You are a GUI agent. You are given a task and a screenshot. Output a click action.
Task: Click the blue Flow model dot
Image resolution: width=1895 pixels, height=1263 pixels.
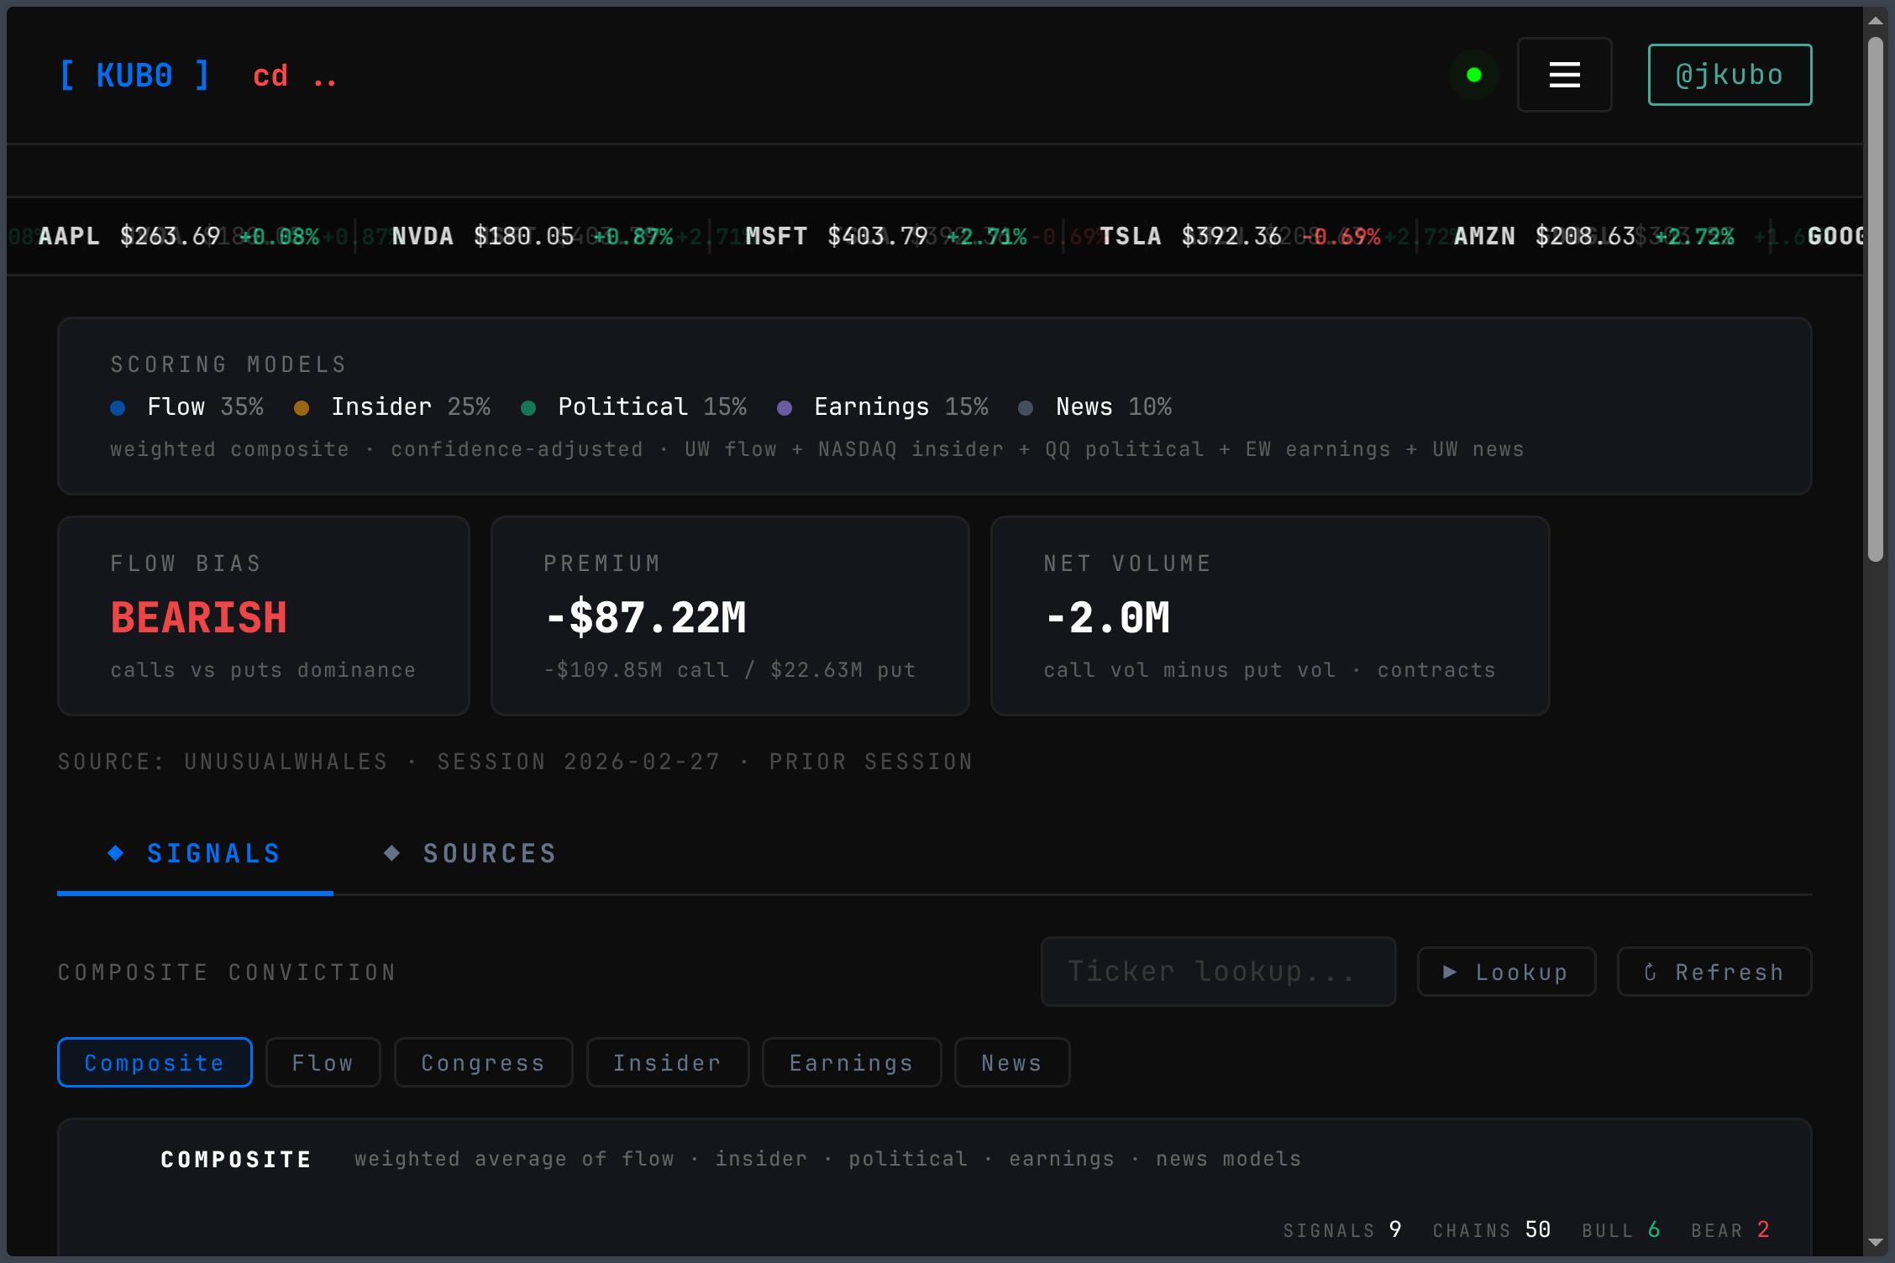click(118, 408)
